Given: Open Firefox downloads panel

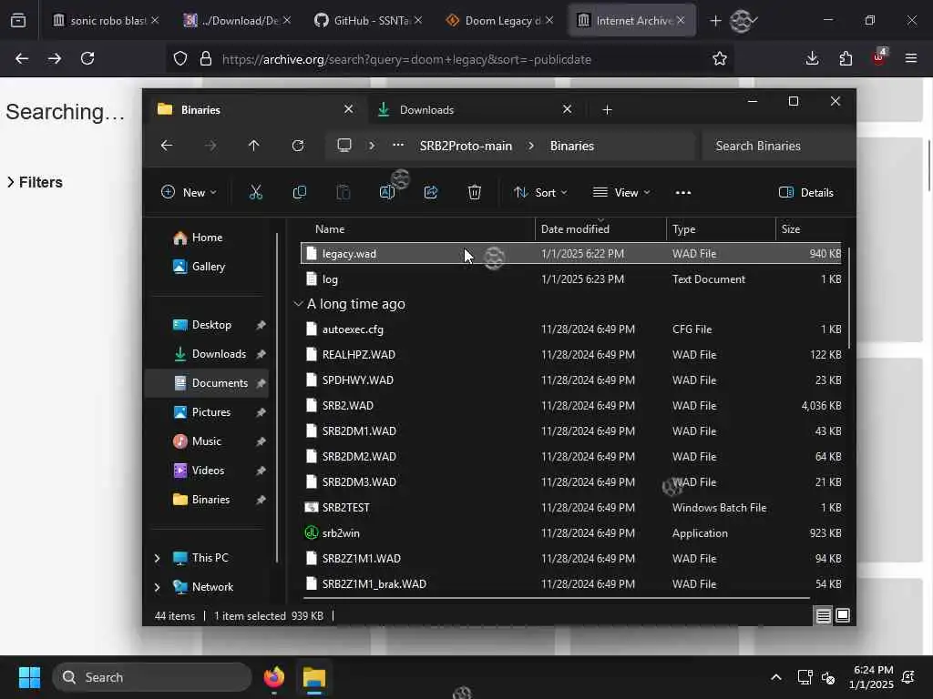Looking at the screenshot, I should pos(812,58).
